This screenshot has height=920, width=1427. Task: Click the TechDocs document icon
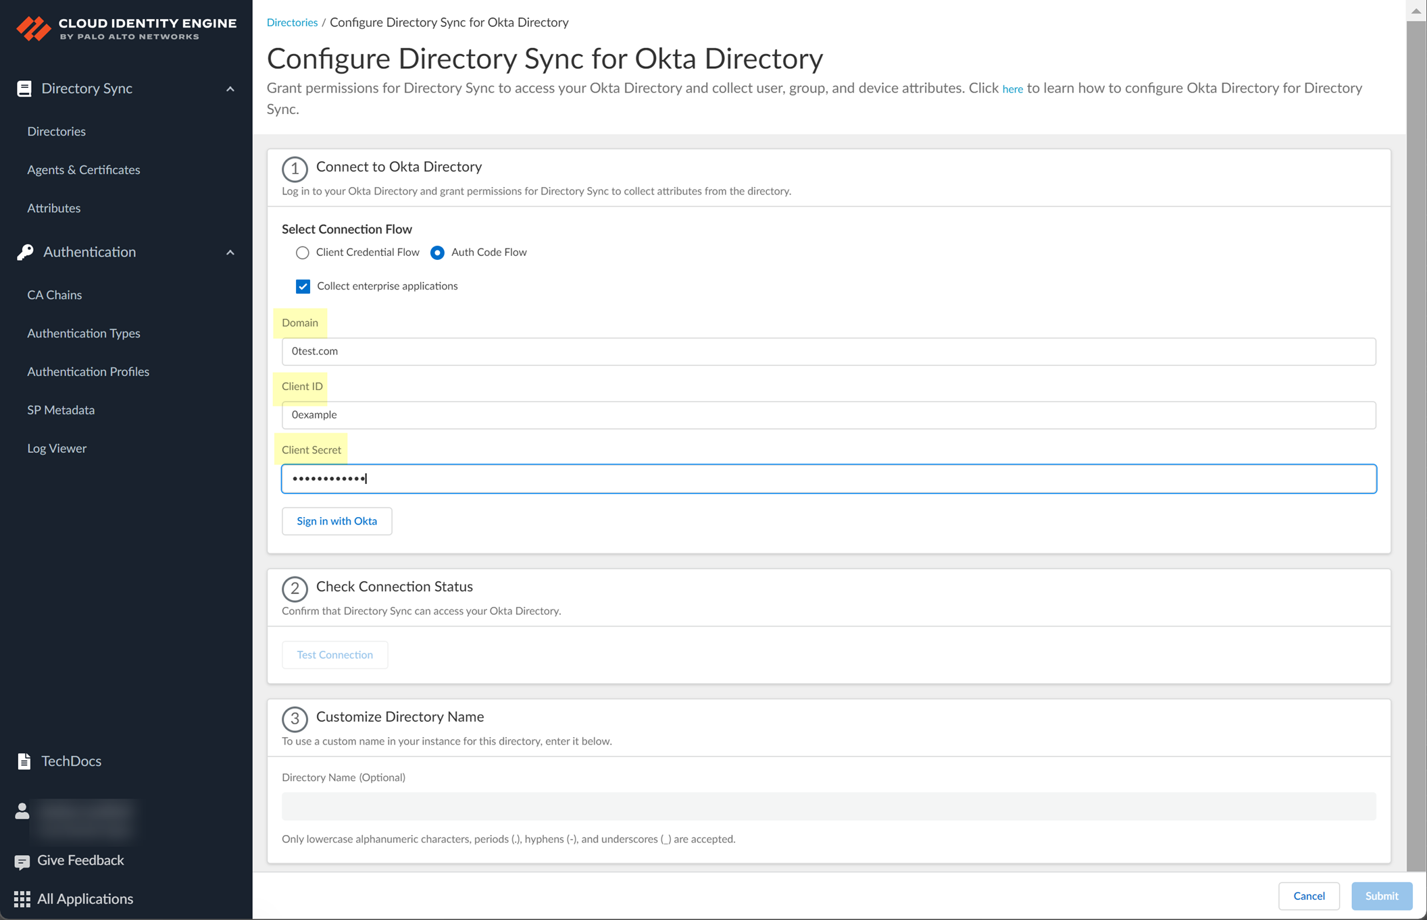point(24,761)
